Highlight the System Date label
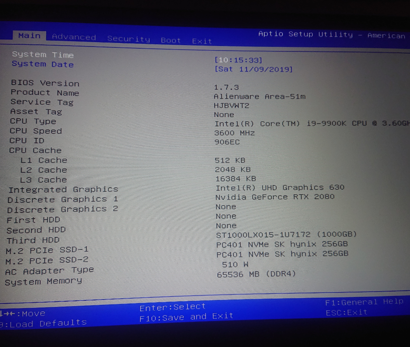This screenshot has width=410, height=347. (x=43, y=64)
